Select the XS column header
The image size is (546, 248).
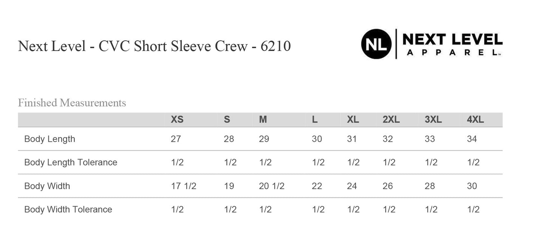[x=177, y=120]
